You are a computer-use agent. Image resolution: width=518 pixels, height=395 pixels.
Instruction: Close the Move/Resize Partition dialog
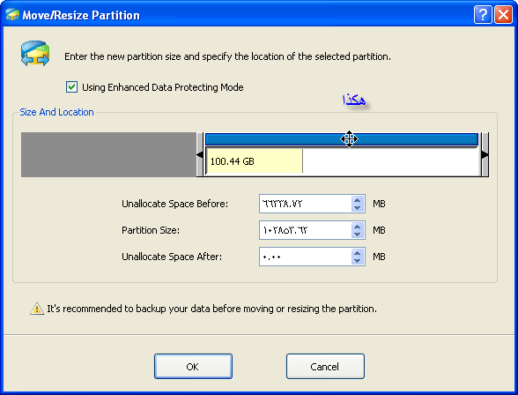coord(503,15)
